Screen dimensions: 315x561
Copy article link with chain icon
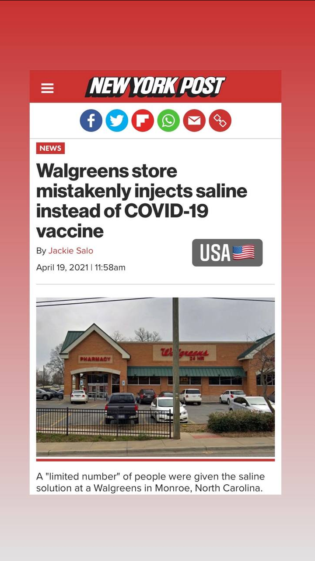[x=220, y=121]
